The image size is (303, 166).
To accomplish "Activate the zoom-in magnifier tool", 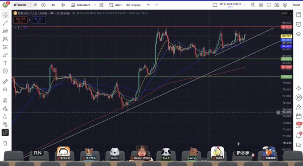I will (5, 89).
